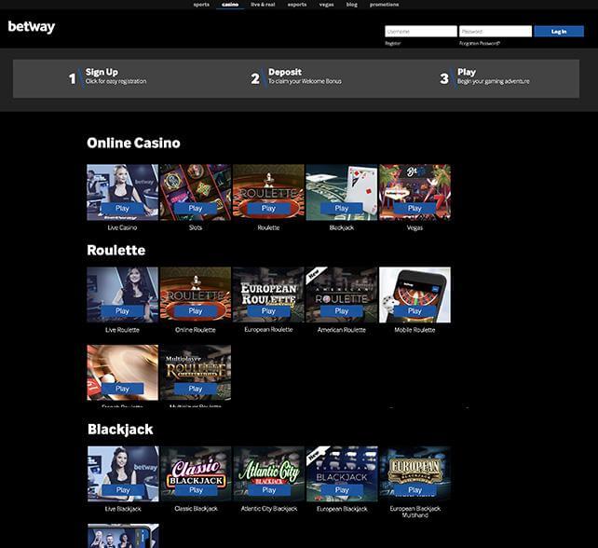Image resolution: width=598 pixels, height=548 pixels.
Task: Click the Sign Up step
Action: coord(107,78)
